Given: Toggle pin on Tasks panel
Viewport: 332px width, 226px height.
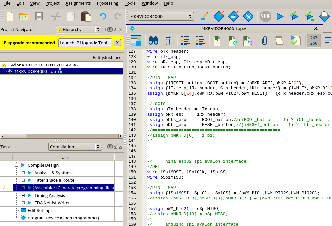Looking at the screenshot, I should (110, 147).
